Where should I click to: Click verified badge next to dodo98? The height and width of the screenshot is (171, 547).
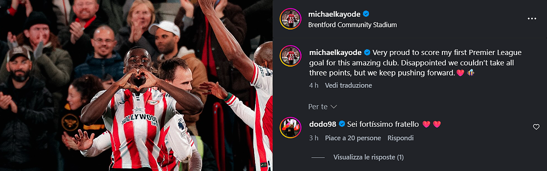click(342, 124)
